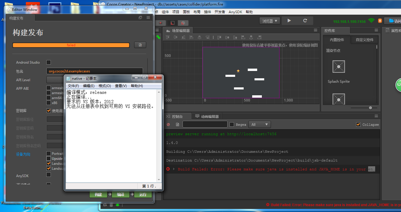The image size is (401, 212).
Task: Click the pop-out icon in 构建发布 panel header
Action: click(140, 18)
